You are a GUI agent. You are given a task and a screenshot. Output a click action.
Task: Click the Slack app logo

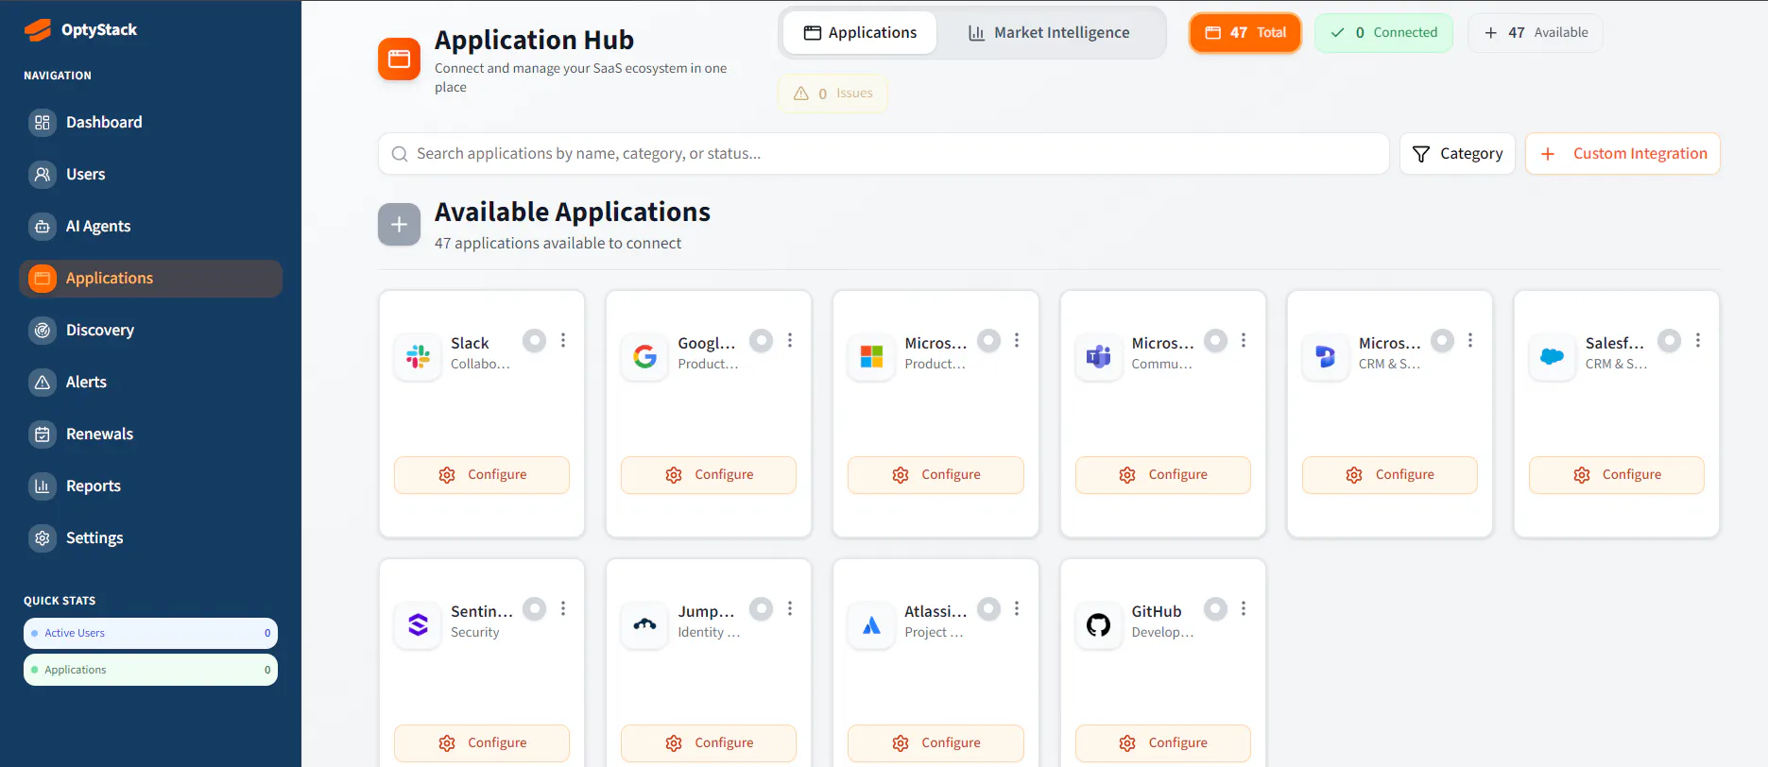tap(418, 356)
